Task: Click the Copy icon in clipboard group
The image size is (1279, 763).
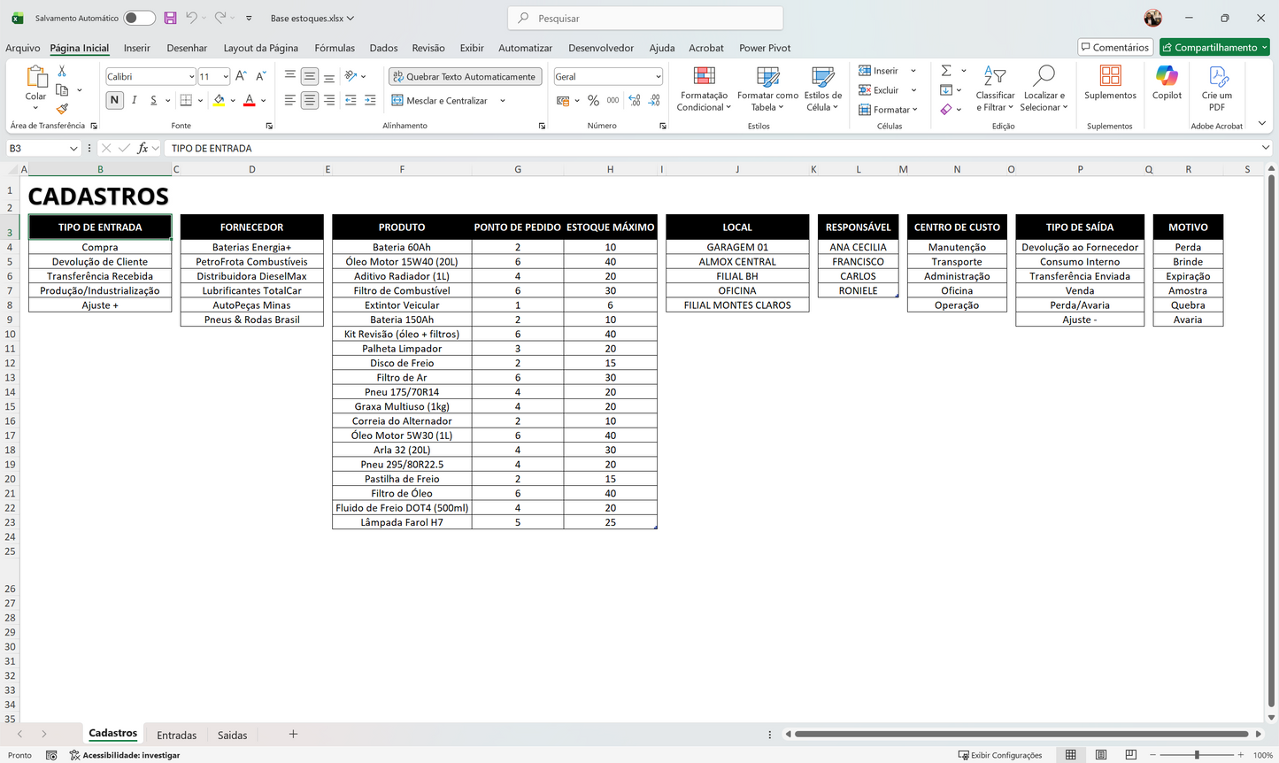Action: point(62,89)
